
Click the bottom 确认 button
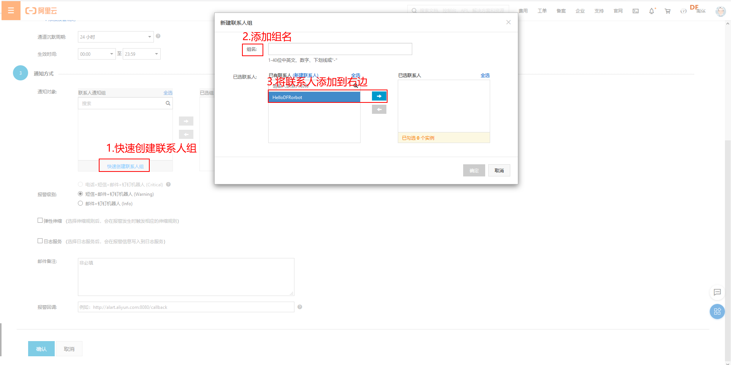(x=41, y=349)
